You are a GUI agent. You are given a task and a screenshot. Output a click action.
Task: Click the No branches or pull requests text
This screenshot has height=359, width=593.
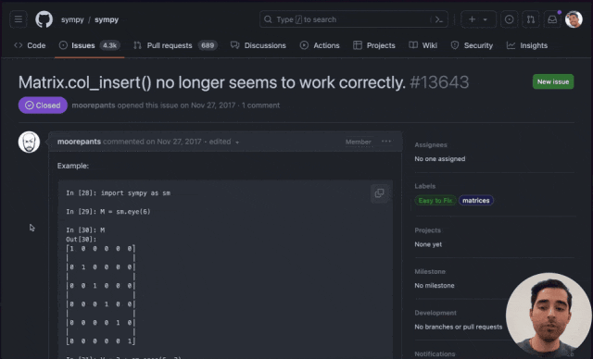pyautogui.click(x=459, y=327)
